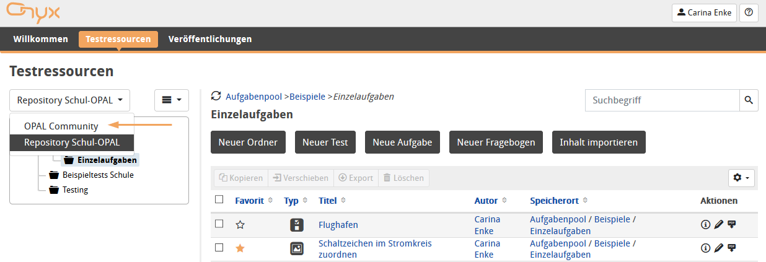
Task: Remove favorite star from Schaltzeichen im Stromkreis
Action: 240,248
